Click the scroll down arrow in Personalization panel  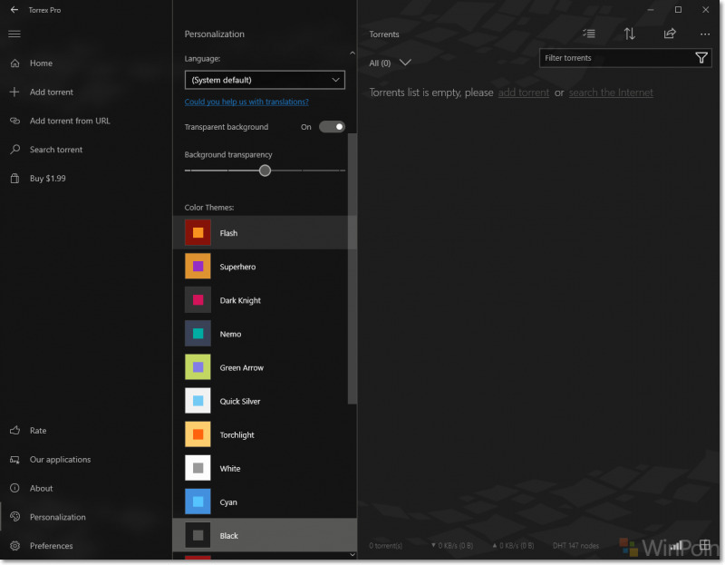[353, 554]
